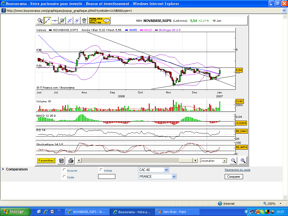Click the address bar URL
288x216 pixels.
(69, 11)
